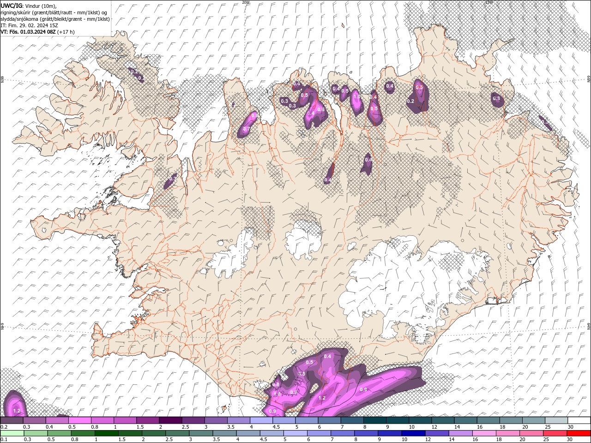Click the line starting with "slydda/snjókoma"
Viewport: 591px width, 443px height.
pyautogui.click(x=55, y=19)
